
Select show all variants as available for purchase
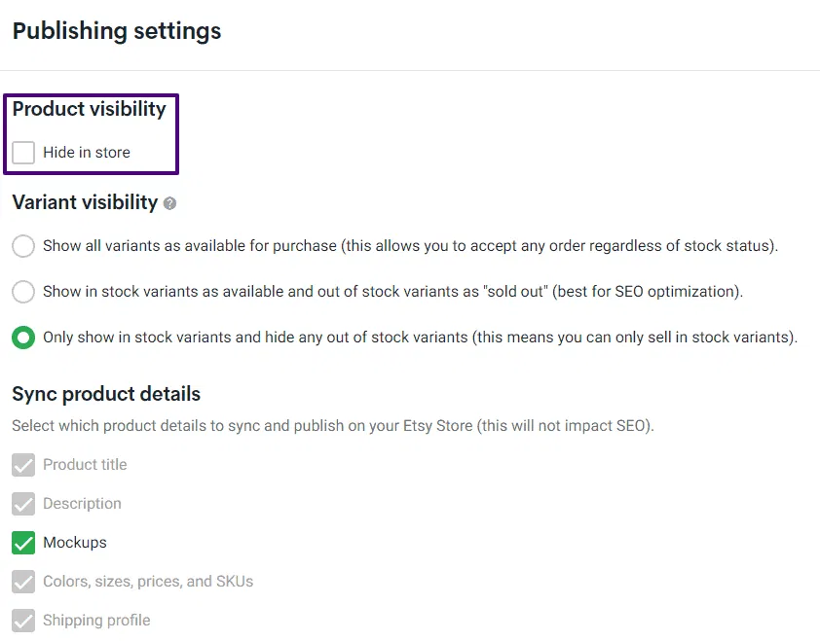point(22,246)
